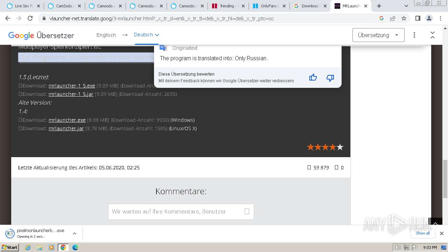Close the downloads bar

click(x=441, y=233)
